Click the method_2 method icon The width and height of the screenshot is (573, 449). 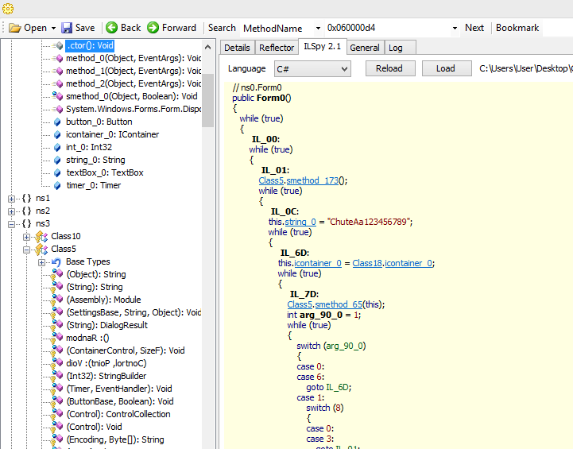58,83
